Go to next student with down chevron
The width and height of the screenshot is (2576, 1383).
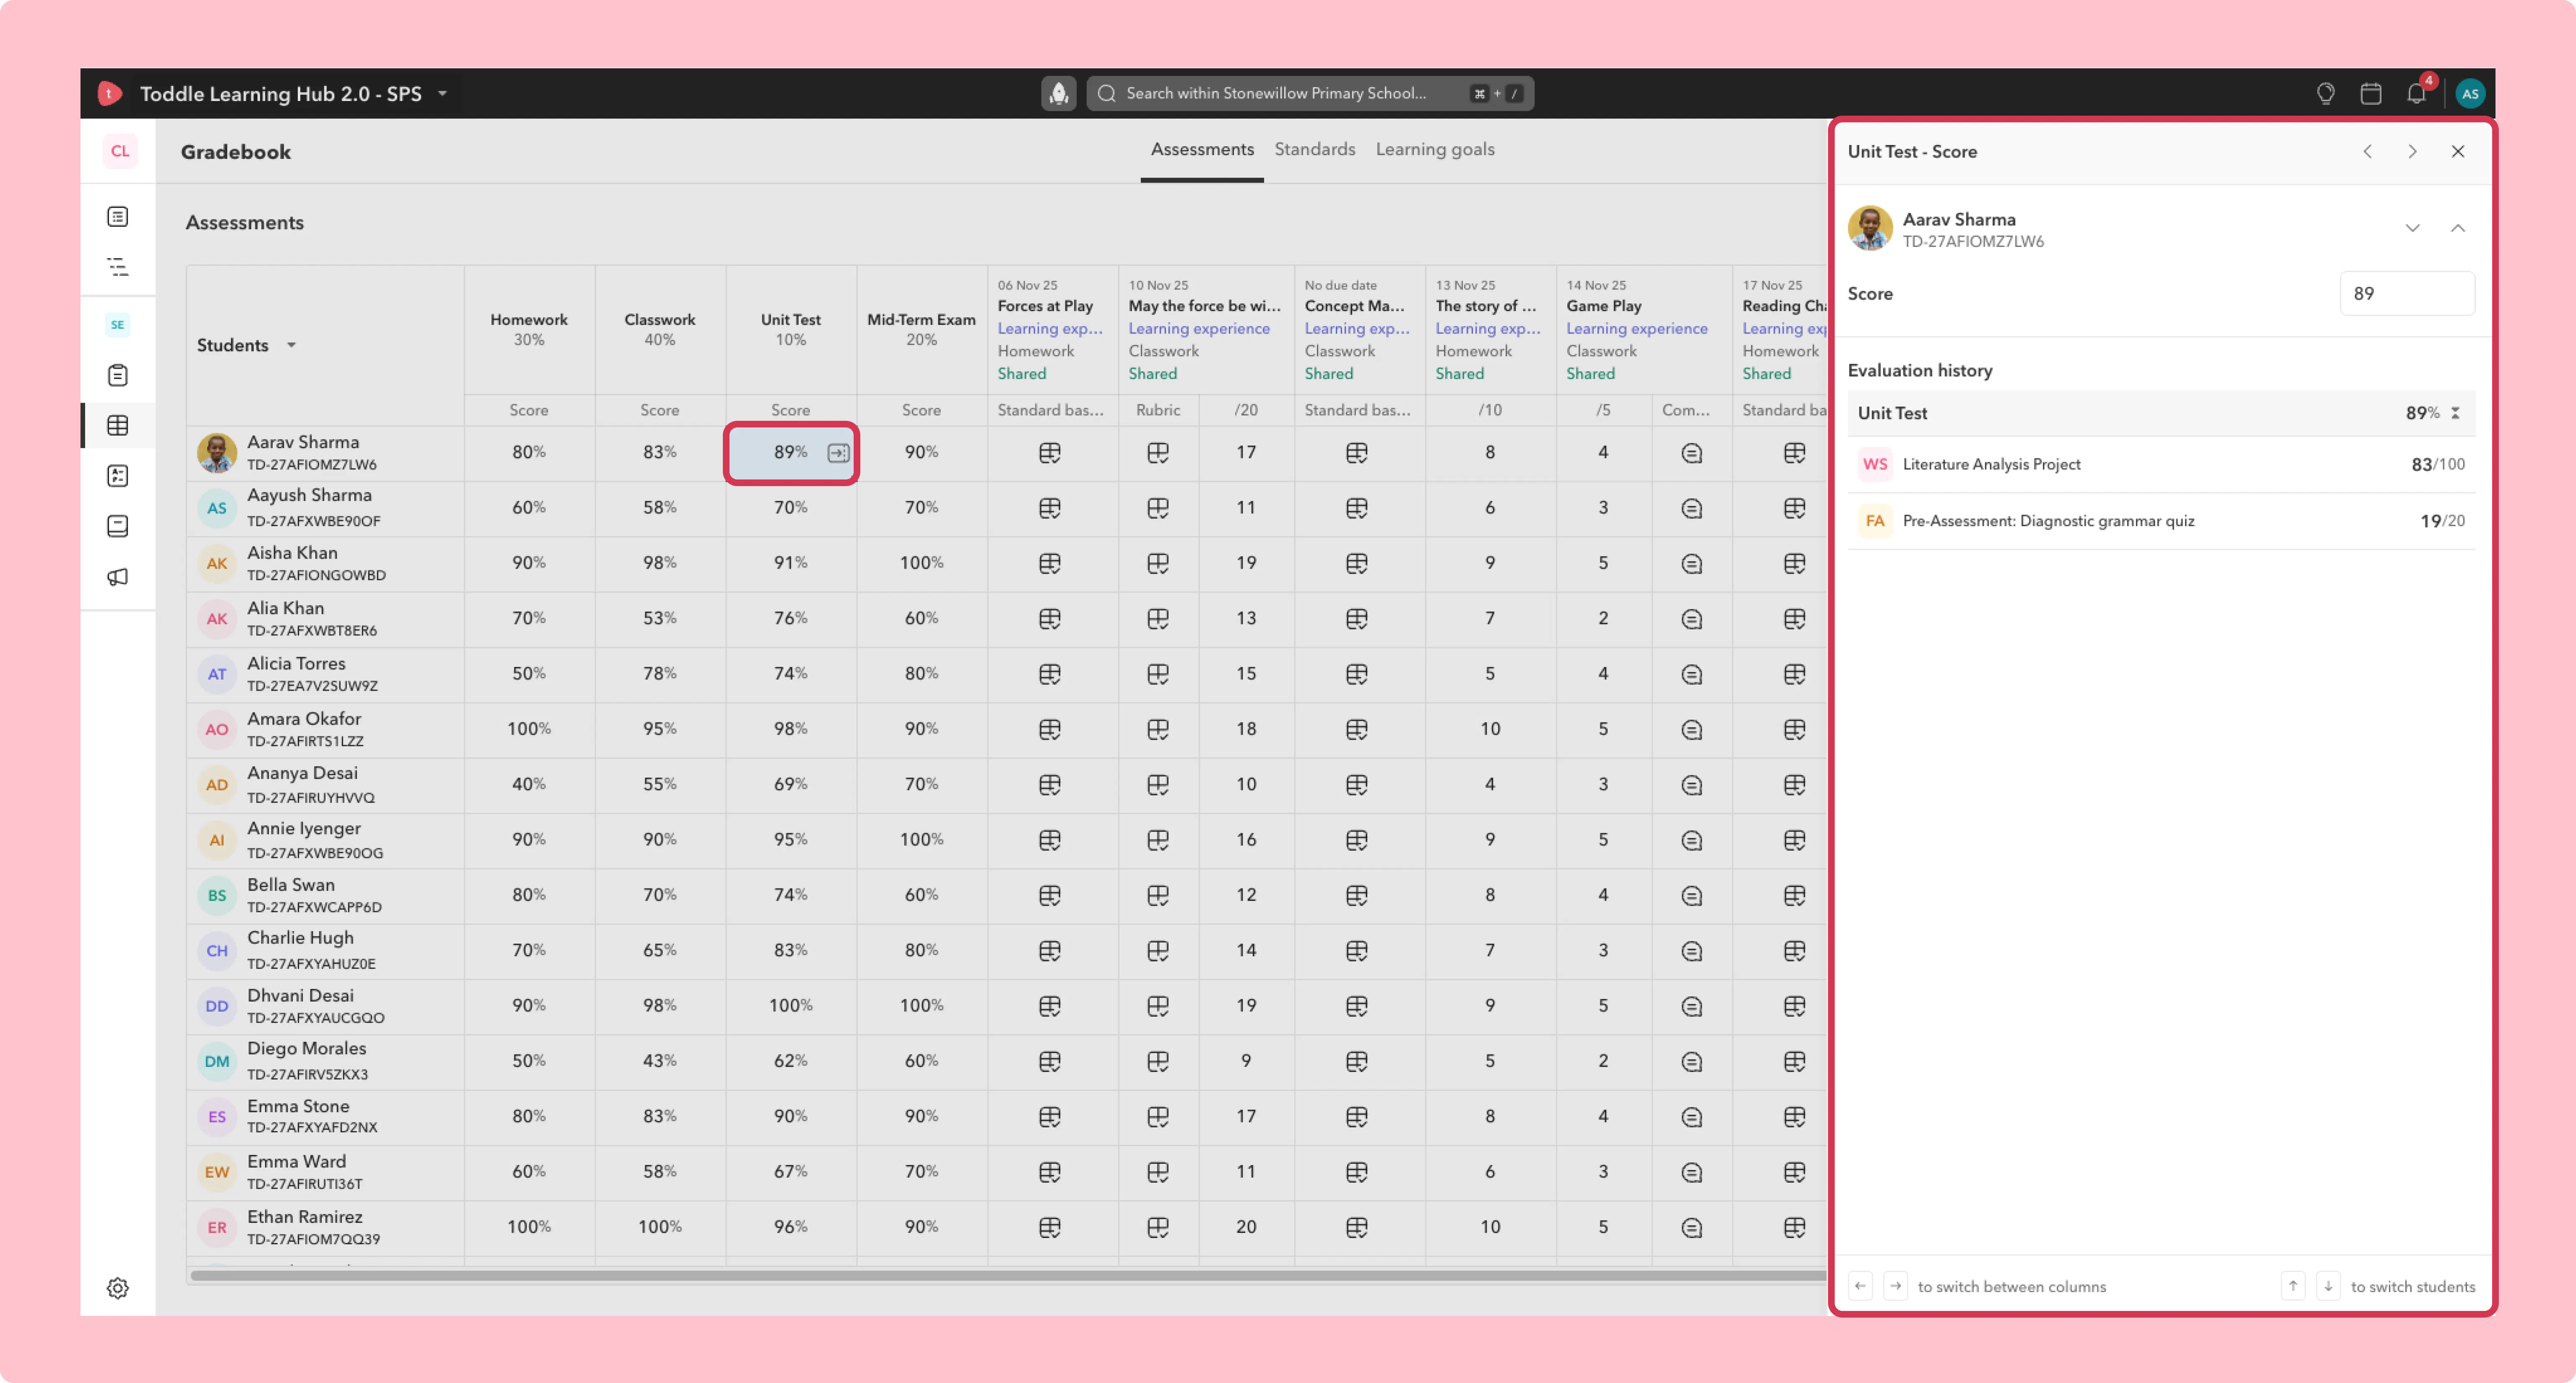[x=2412, y=229]
